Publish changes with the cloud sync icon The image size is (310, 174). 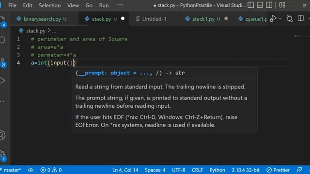pyautogui.click(x=31, y=170)
